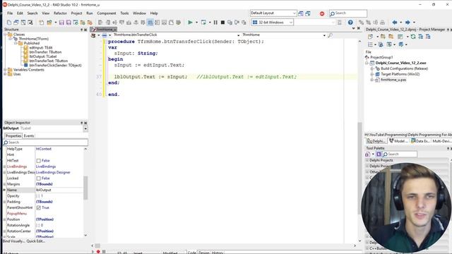Click the Set Debug Desktop icon

click(308, 13)
